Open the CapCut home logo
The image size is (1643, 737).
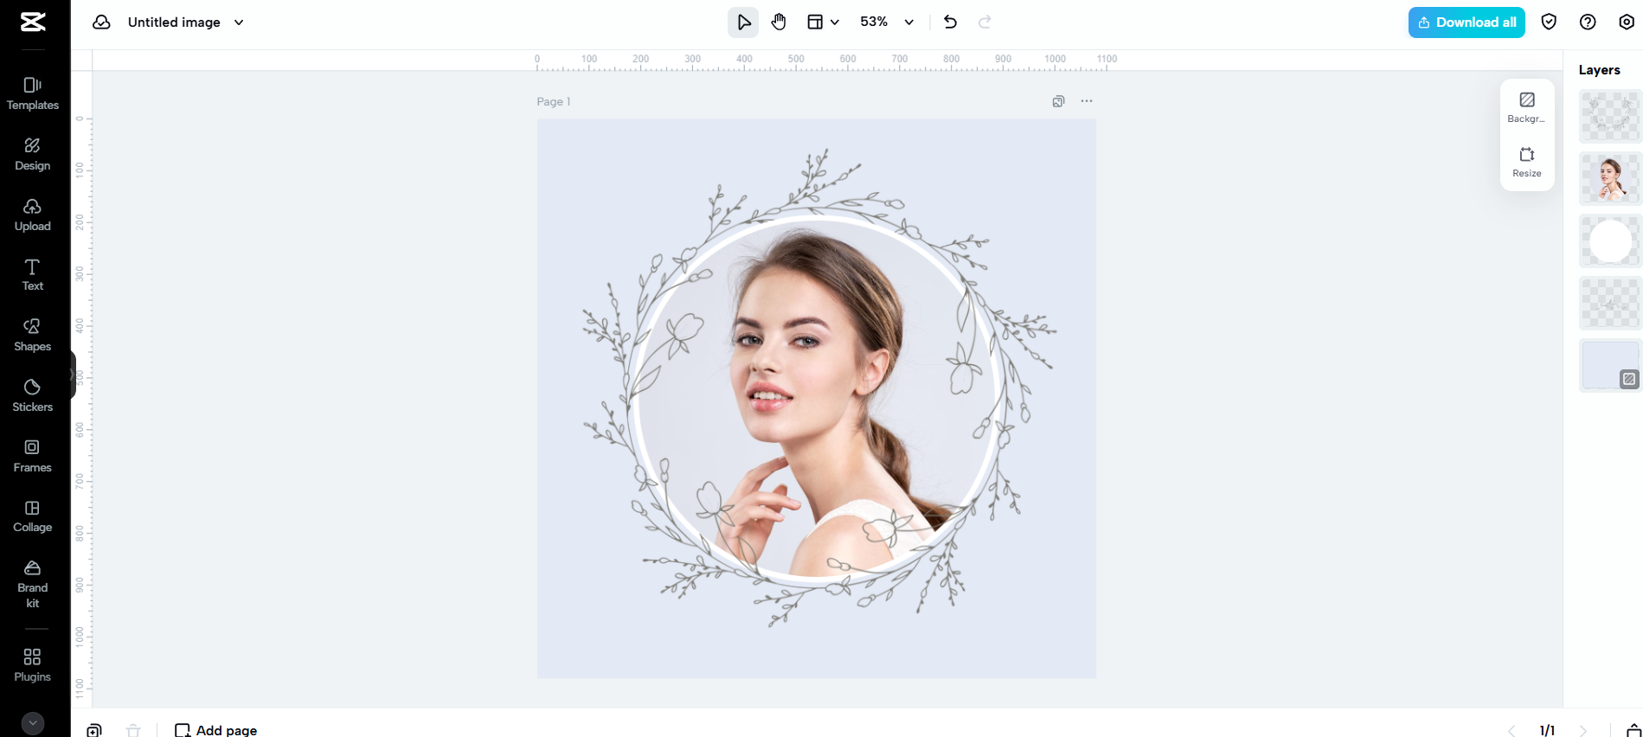[33, 22]
